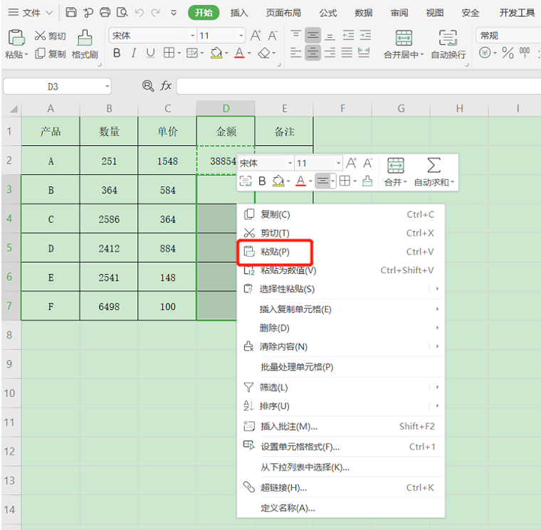Select row 10 header
The width and height of the screenshot is (541, 530).
tap(10, 393)
